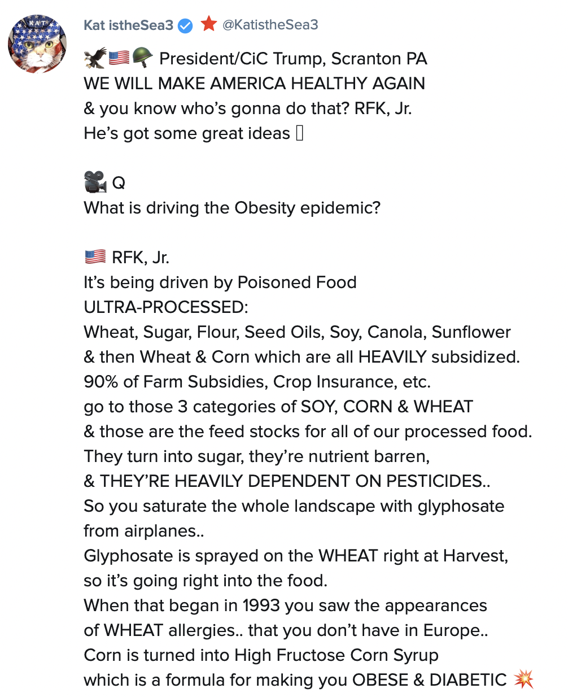
Task: Click the flag emoji before "RFK, Jr."
Action: coord(95,257)
